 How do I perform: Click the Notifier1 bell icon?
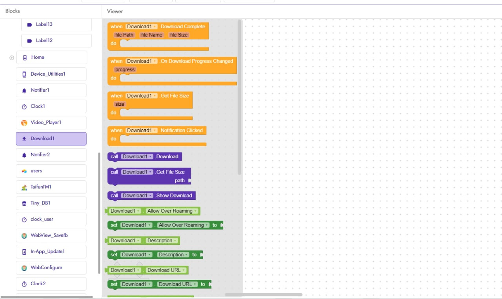click(24, 91)
